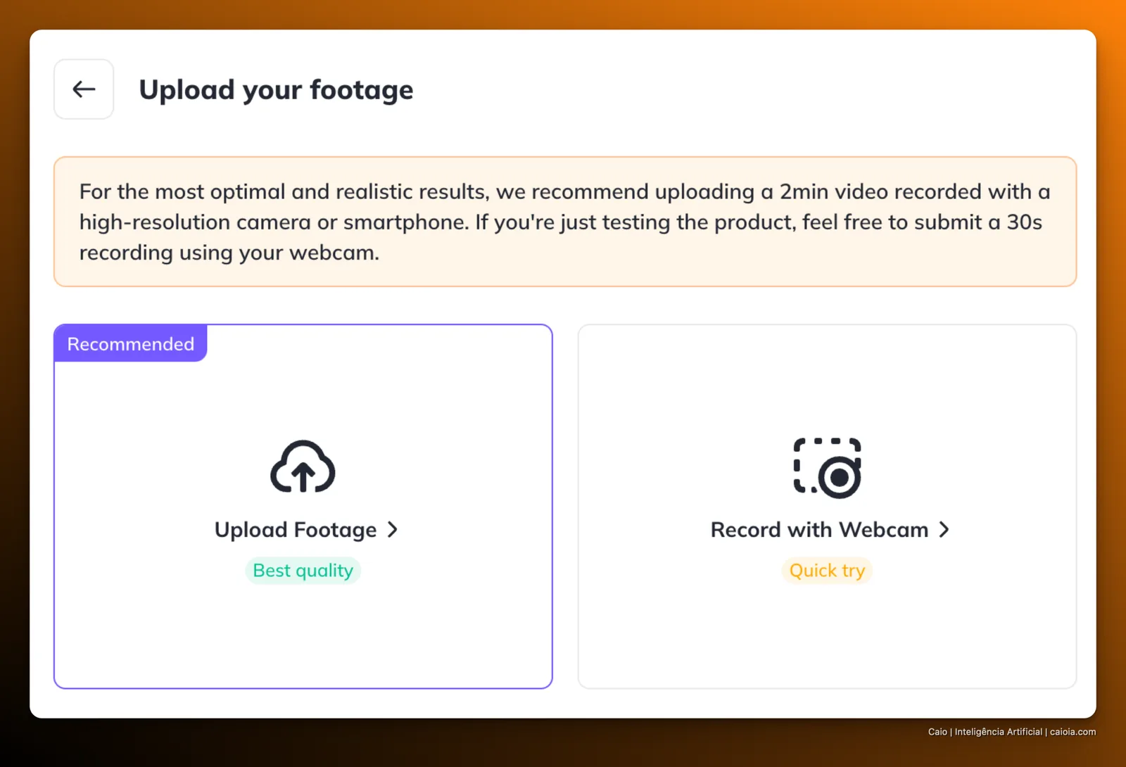Click the Upload your footage heading
Screen dimensions: 1126x767
(x=276, y=90)
